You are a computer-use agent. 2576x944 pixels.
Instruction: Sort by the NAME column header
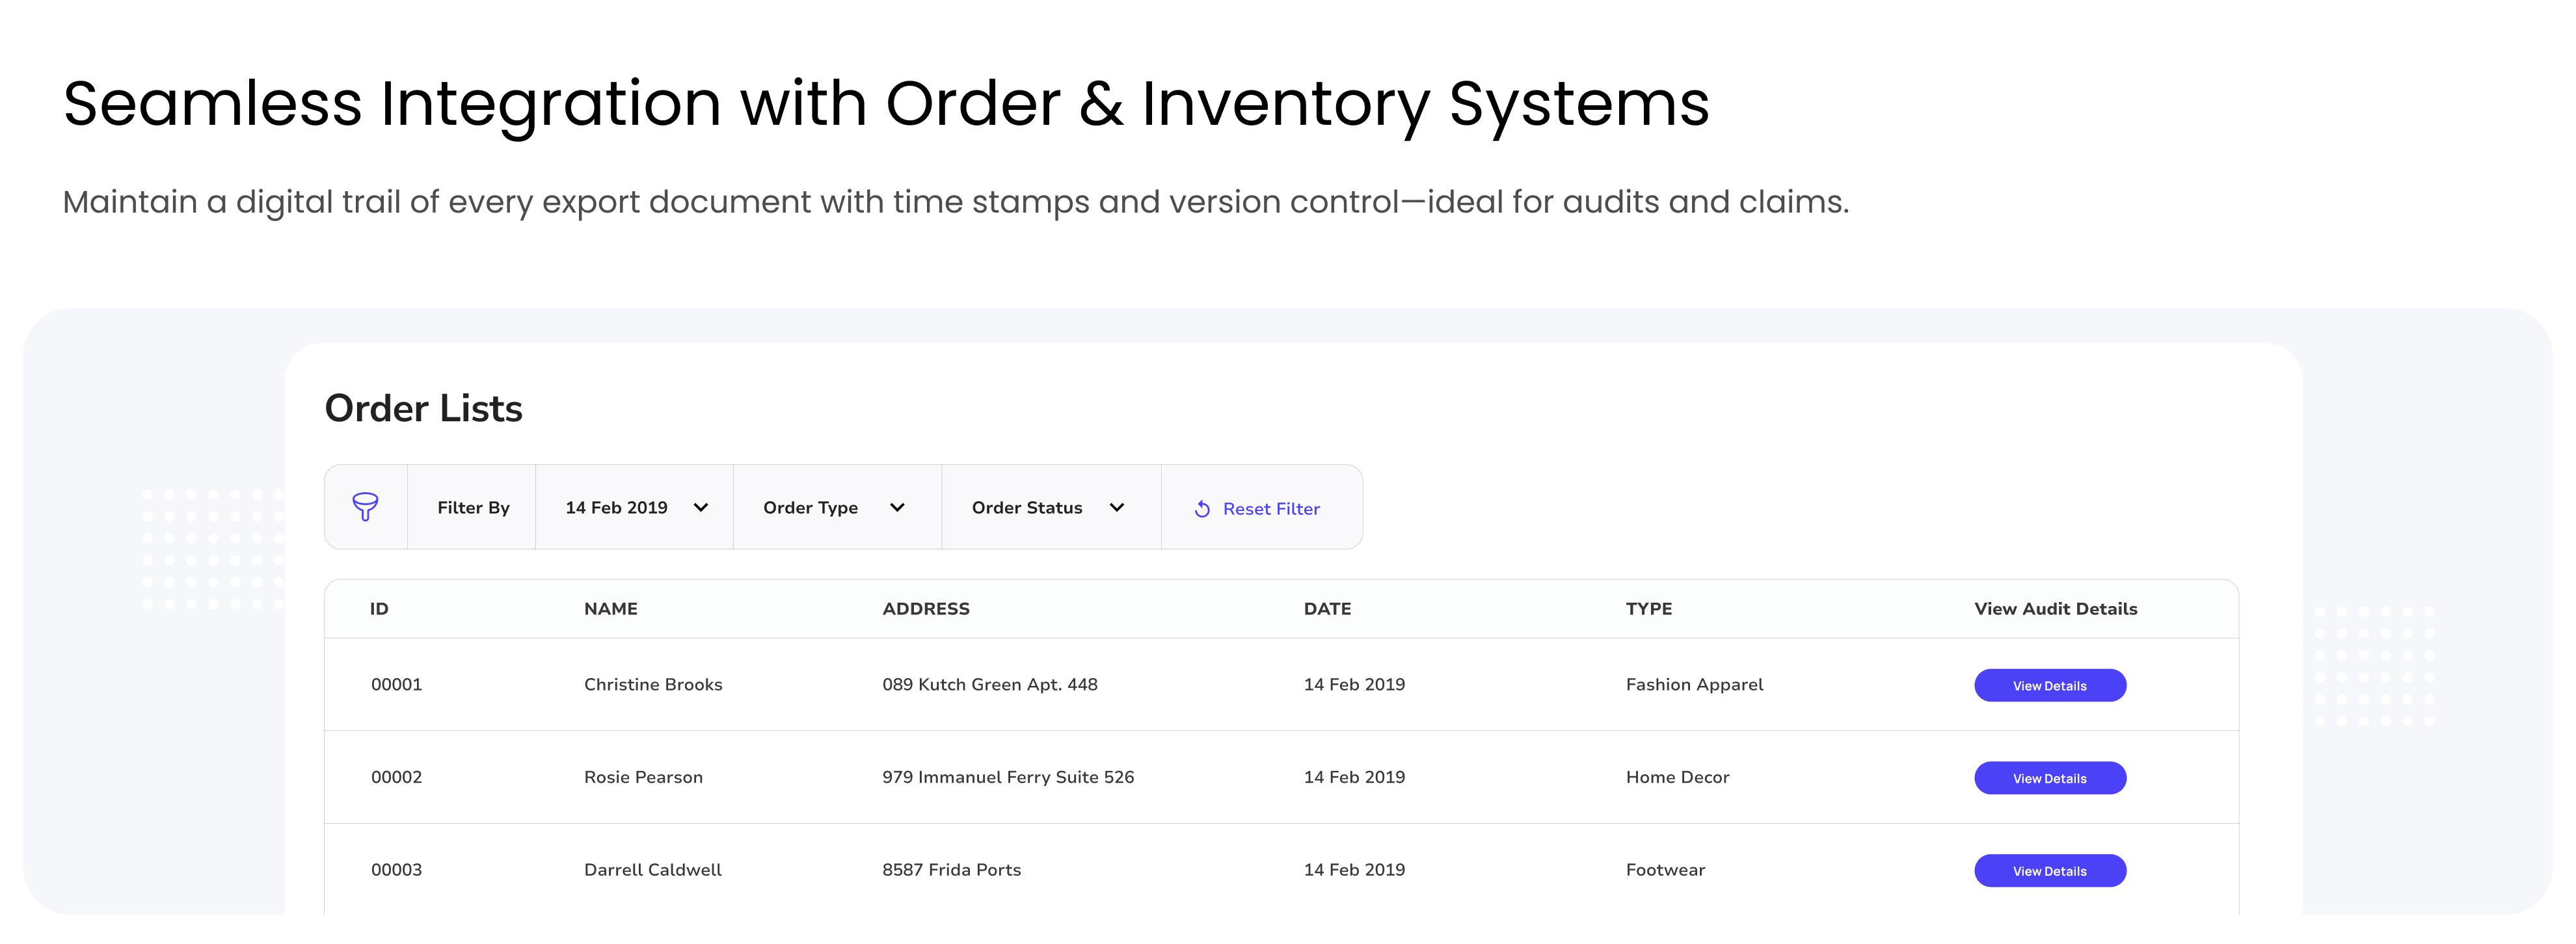(610, 609)
